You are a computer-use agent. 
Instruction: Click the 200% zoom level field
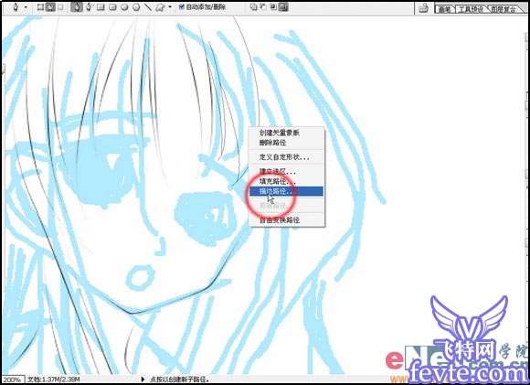[13, 380]
